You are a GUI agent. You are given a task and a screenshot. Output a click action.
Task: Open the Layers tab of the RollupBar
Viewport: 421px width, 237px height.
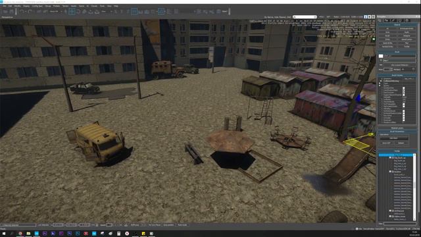tap(408, 20)
